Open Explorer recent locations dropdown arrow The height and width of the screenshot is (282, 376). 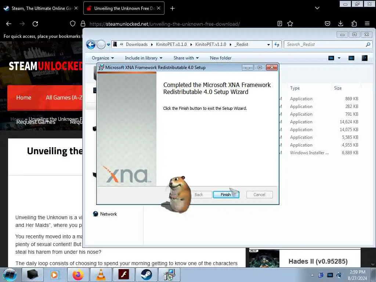tap(108, 44)
